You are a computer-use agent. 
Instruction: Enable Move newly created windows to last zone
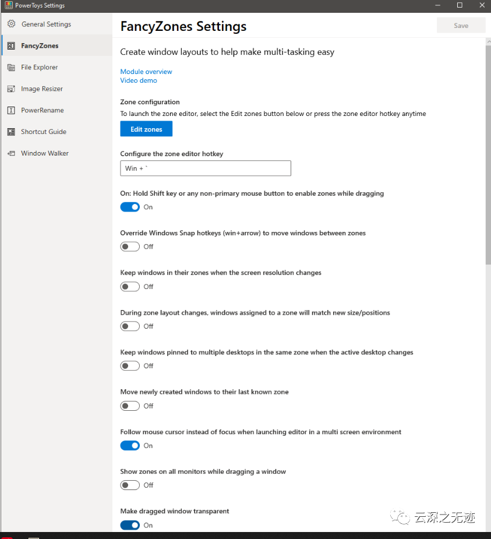(129, 406)
